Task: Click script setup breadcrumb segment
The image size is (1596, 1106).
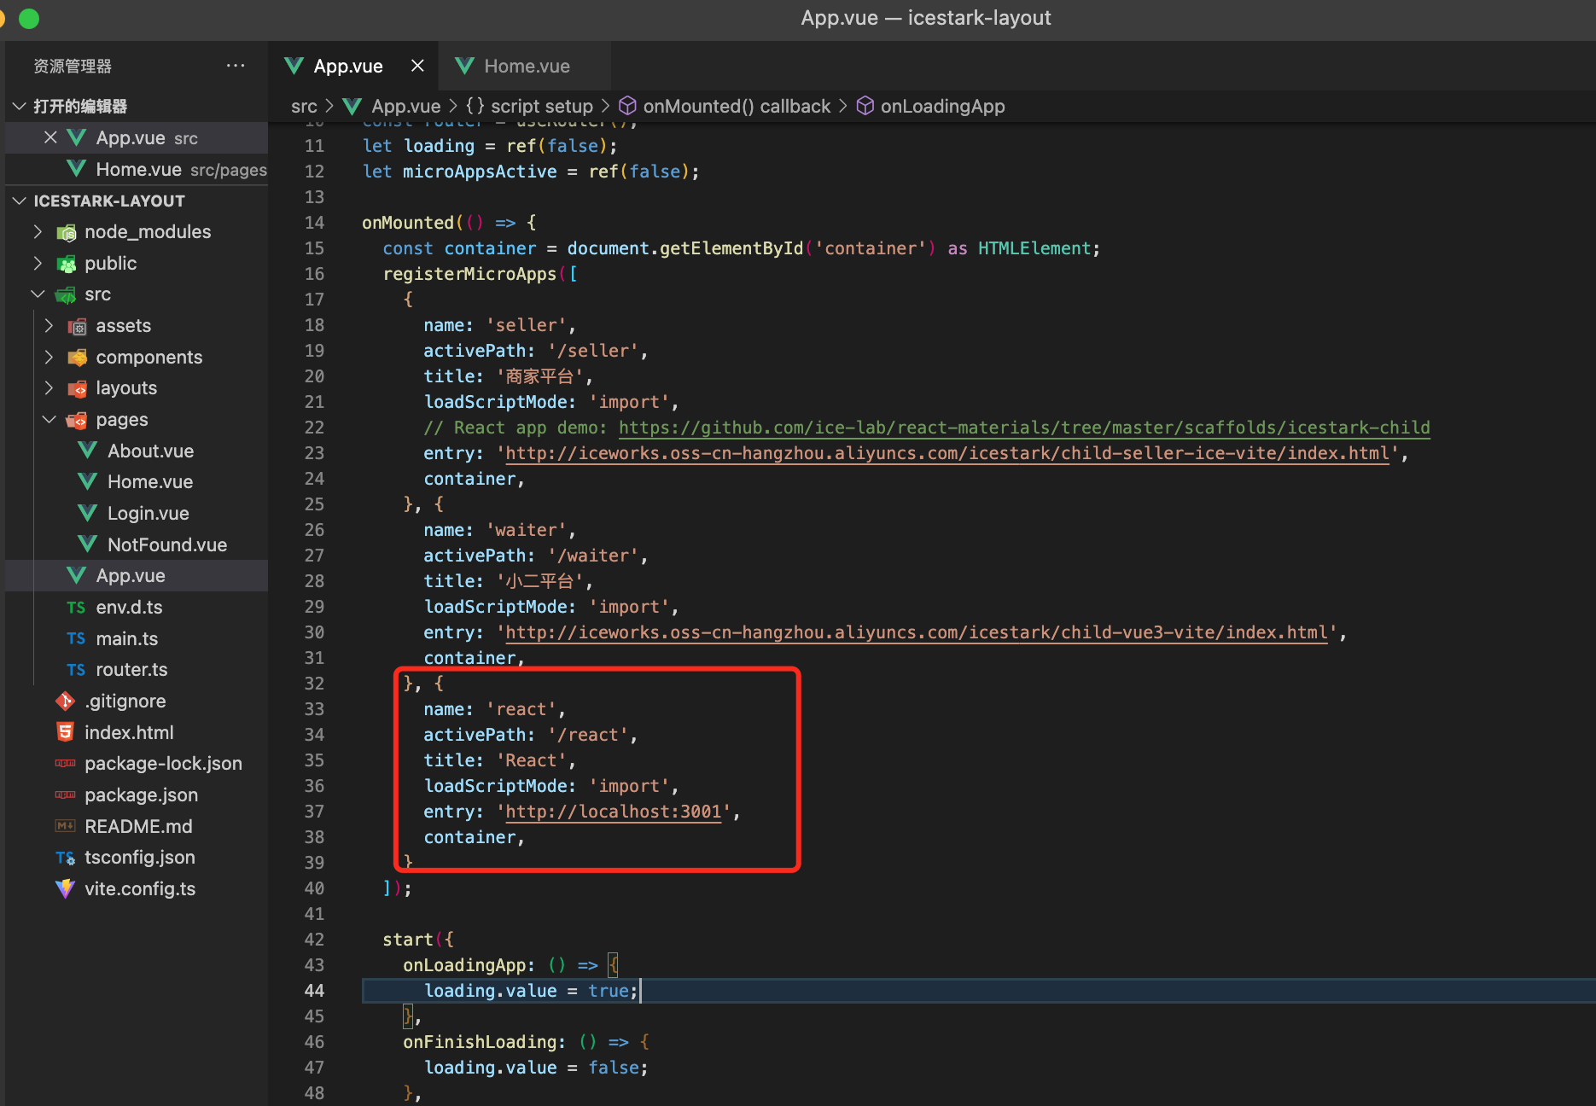Action: pos(541,106)
